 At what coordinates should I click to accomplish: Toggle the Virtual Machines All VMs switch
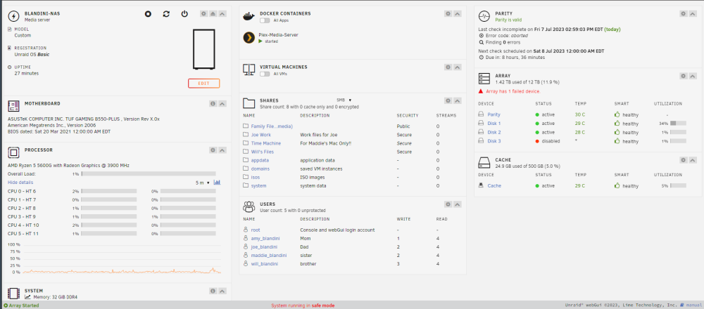(x=265, y=74)
